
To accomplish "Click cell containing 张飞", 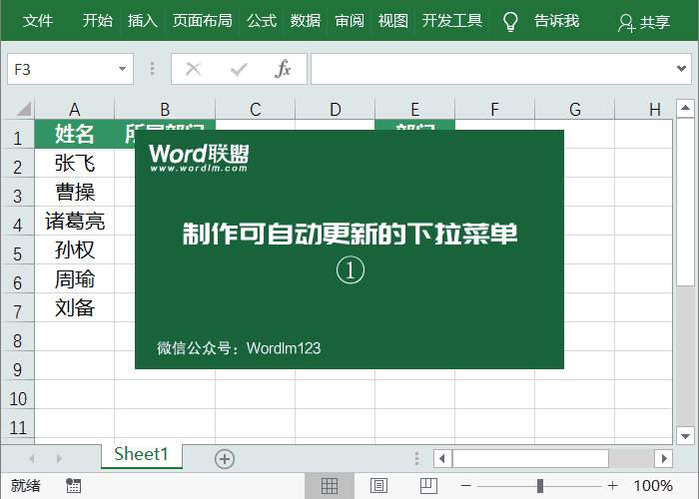I will point(75,163).
